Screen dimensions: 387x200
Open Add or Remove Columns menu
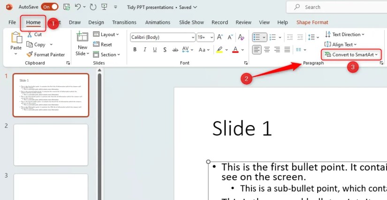tap(301, 50)
